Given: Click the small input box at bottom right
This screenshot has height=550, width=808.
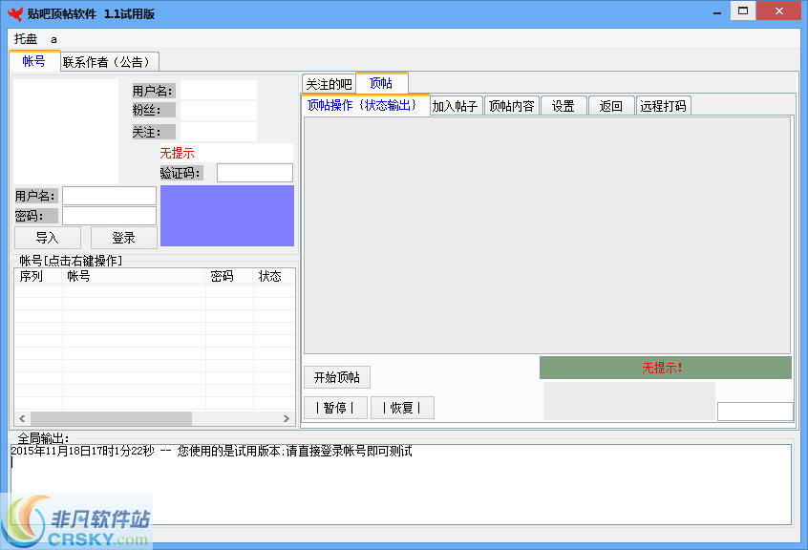Looking at the screenshot, I should [755, 412].
